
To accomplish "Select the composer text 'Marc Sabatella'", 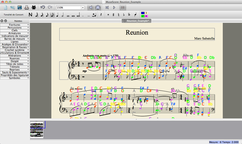I will point(204,38).
